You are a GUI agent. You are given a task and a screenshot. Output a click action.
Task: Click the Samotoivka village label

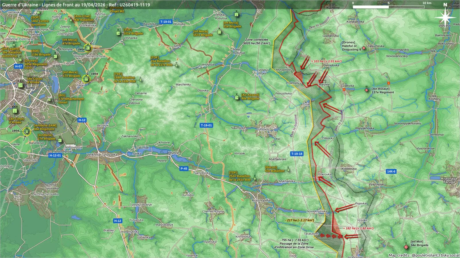pyautogui.click(x=202, y=173)
